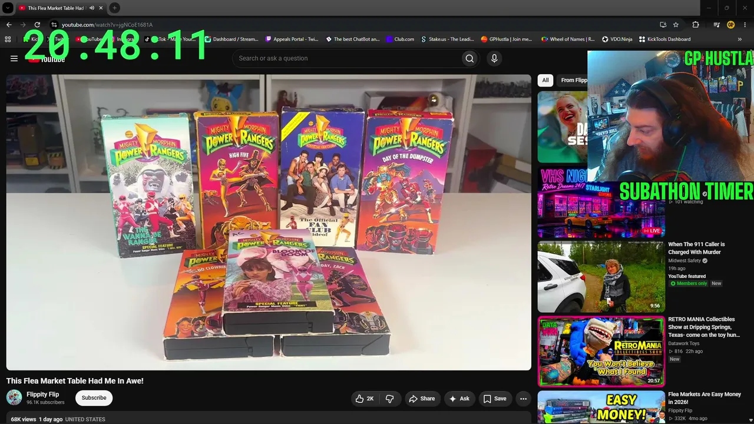Image resolution: width=754 pixels, height=424 pixels.
Task: Open site information icon in address bar
Action: point(54,25)
